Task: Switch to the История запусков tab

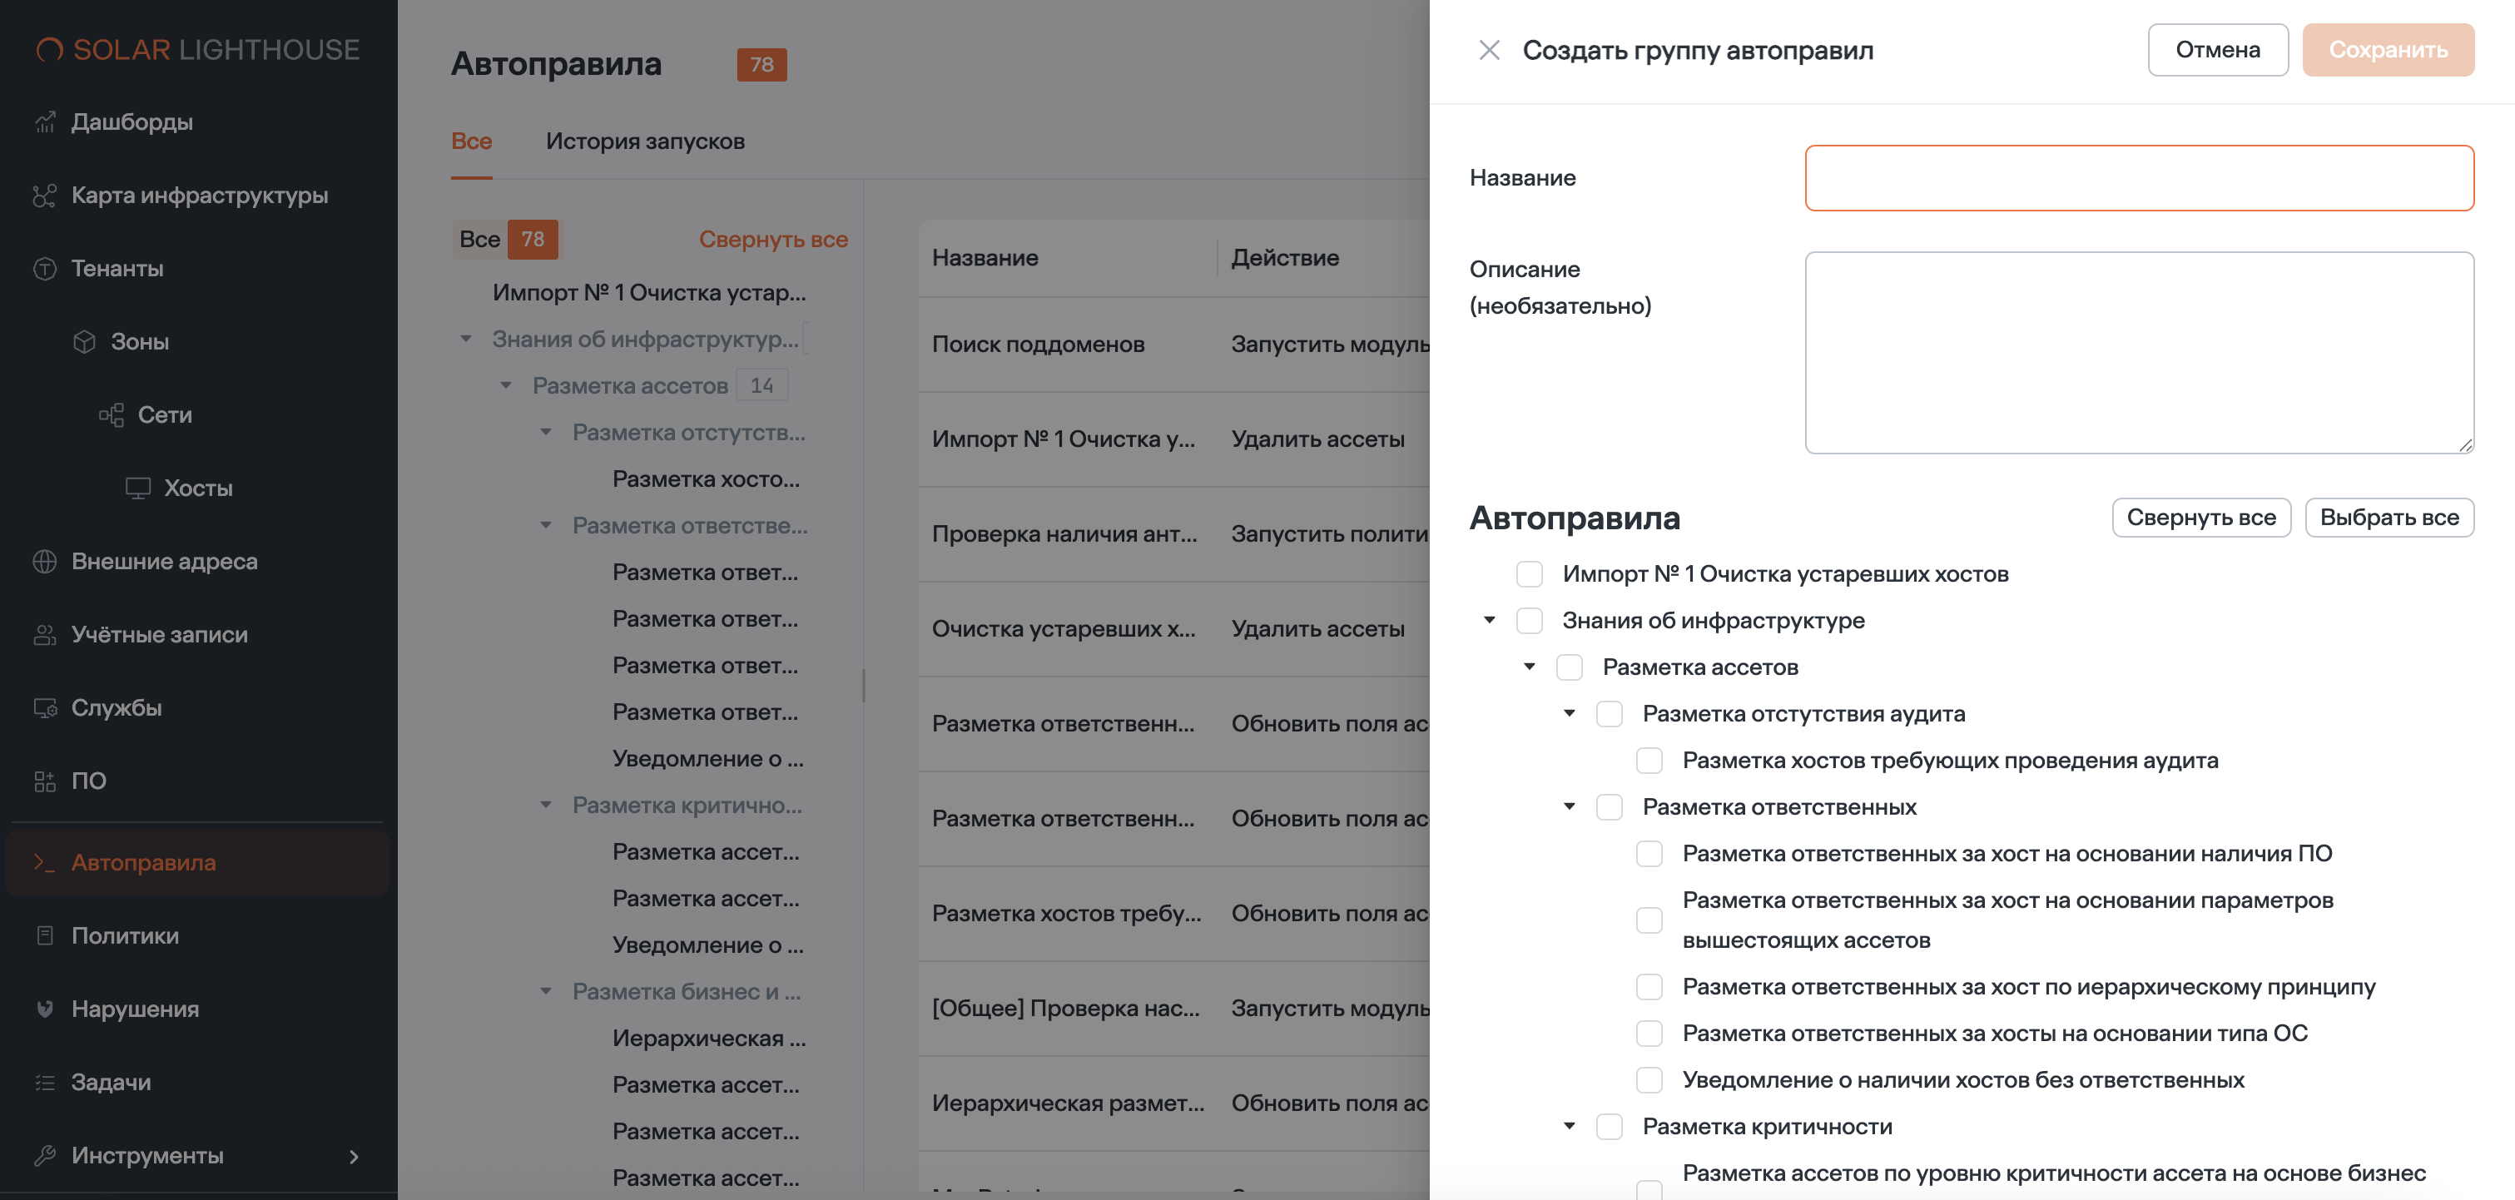Action: [x=645, y=141]
